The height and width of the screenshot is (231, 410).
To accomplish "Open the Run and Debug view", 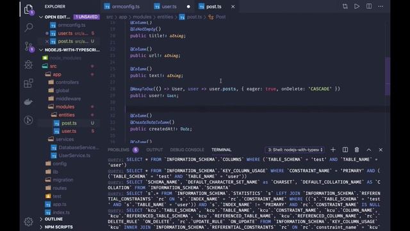I will click(28, 64).
